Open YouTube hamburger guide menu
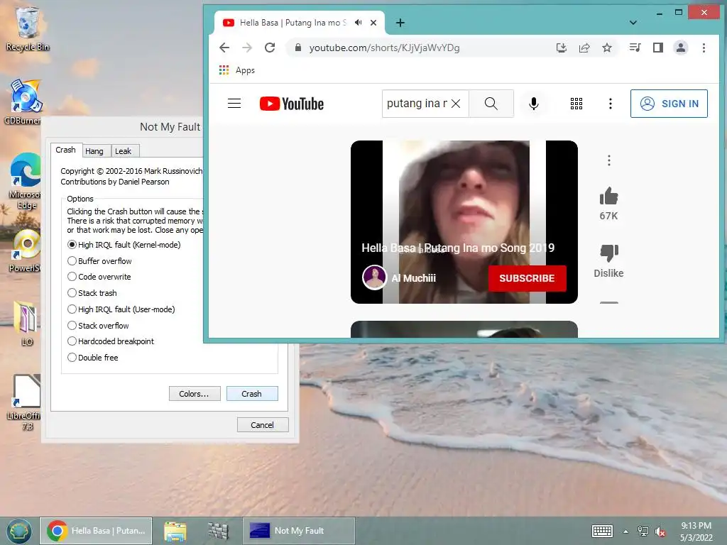The width and height of the screenshot is (727, 545). tap(234, 104)
